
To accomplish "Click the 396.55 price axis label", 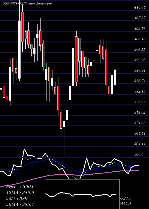I will (140, 50).
